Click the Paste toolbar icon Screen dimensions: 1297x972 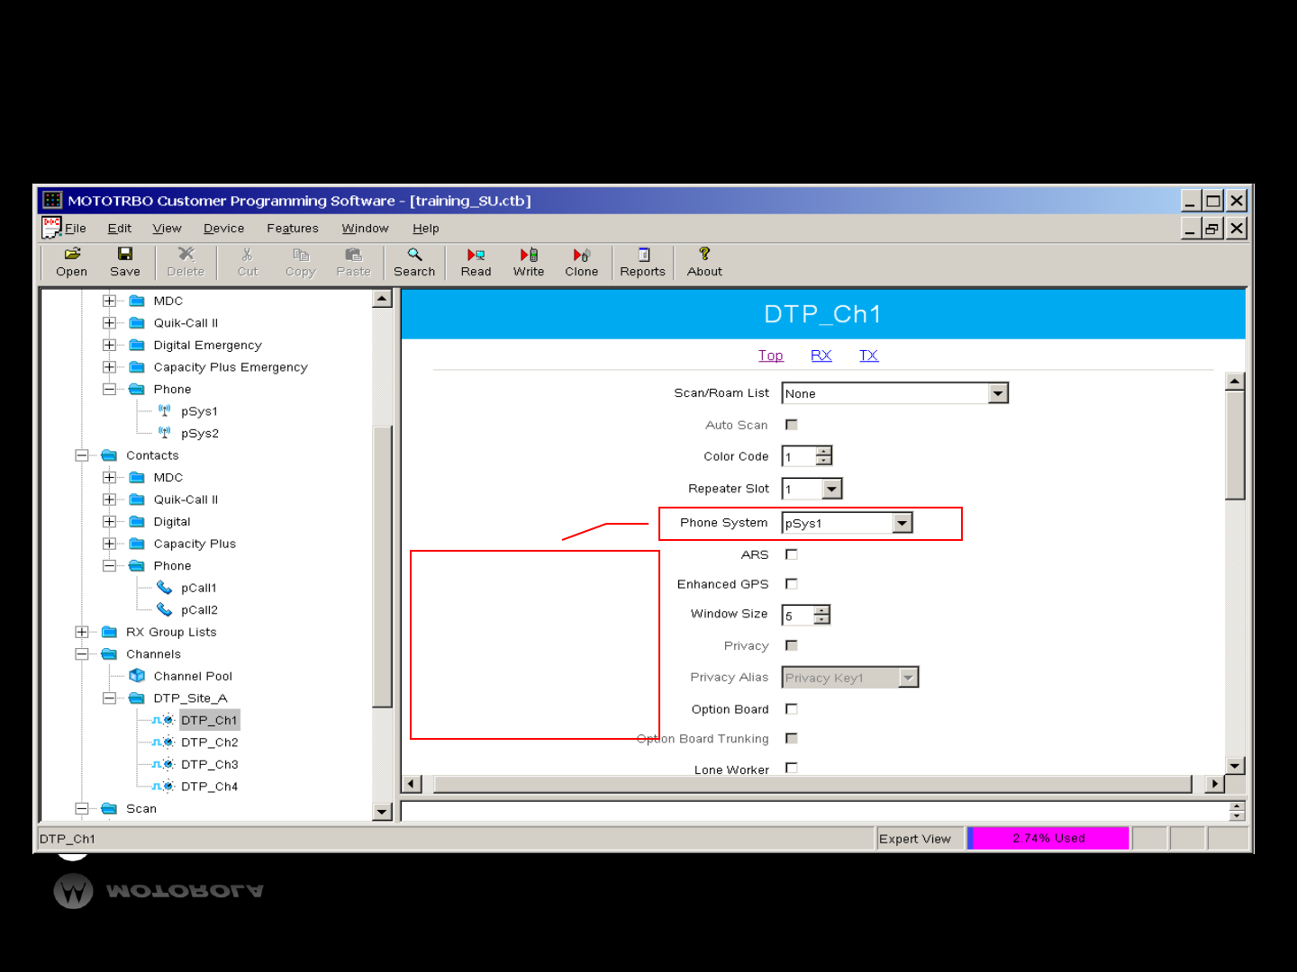point(353,262)
